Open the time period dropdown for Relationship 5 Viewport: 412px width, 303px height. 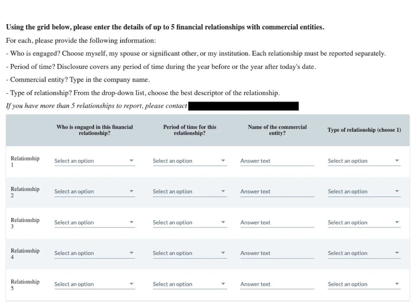tap(189, 284)
